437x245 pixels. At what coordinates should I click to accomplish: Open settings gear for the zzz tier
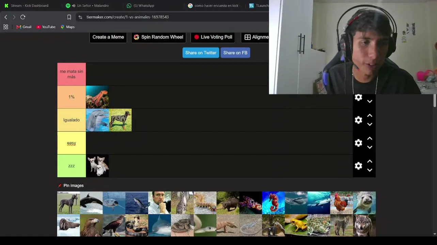pos(358,166)
